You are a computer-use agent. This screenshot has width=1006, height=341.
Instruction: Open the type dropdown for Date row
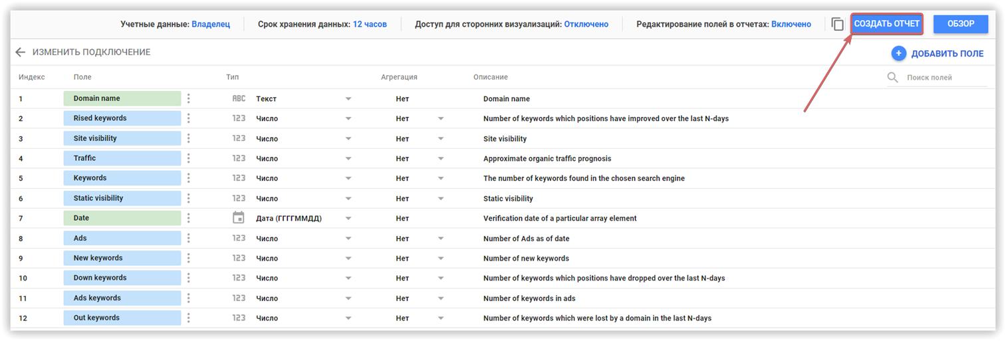(x=348, y=219)
